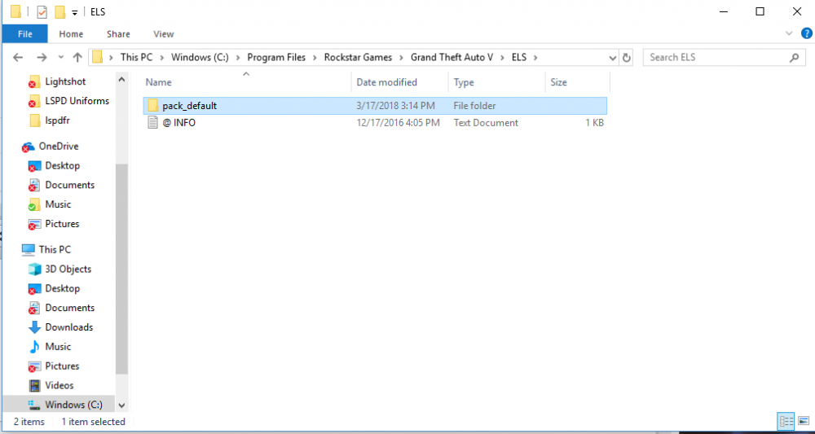
Task: Select Grand Theft Auto V in address path
Action: [x=452, y=58]
